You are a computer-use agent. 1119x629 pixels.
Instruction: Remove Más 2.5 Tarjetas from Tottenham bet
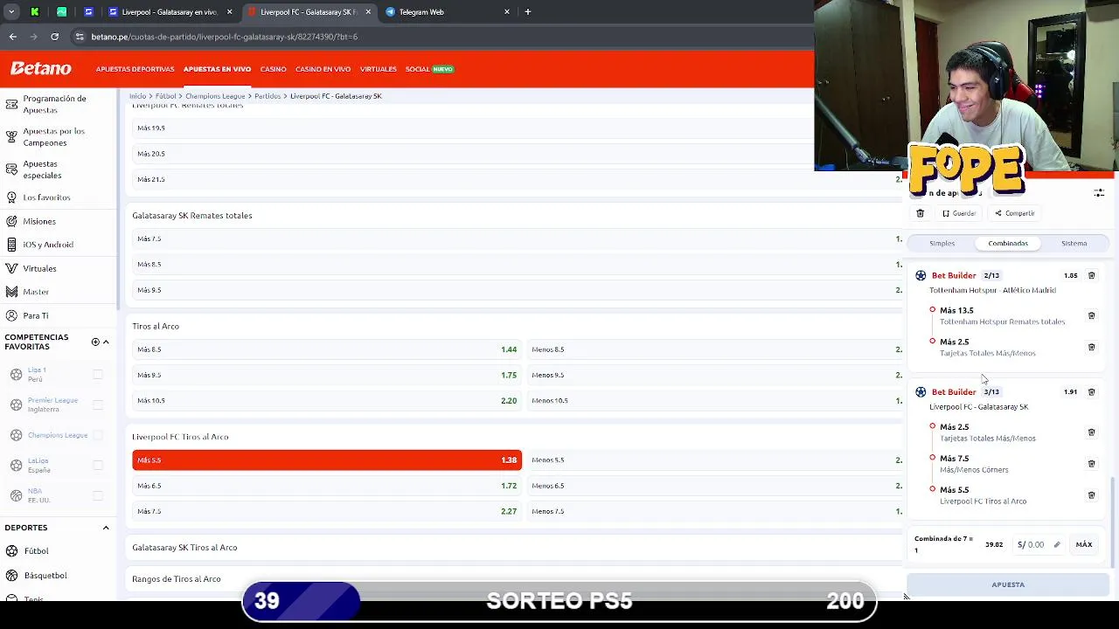1091,347
